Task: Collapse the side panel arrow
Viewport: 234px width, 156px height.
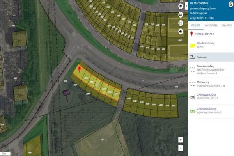Action: [186, 6]
